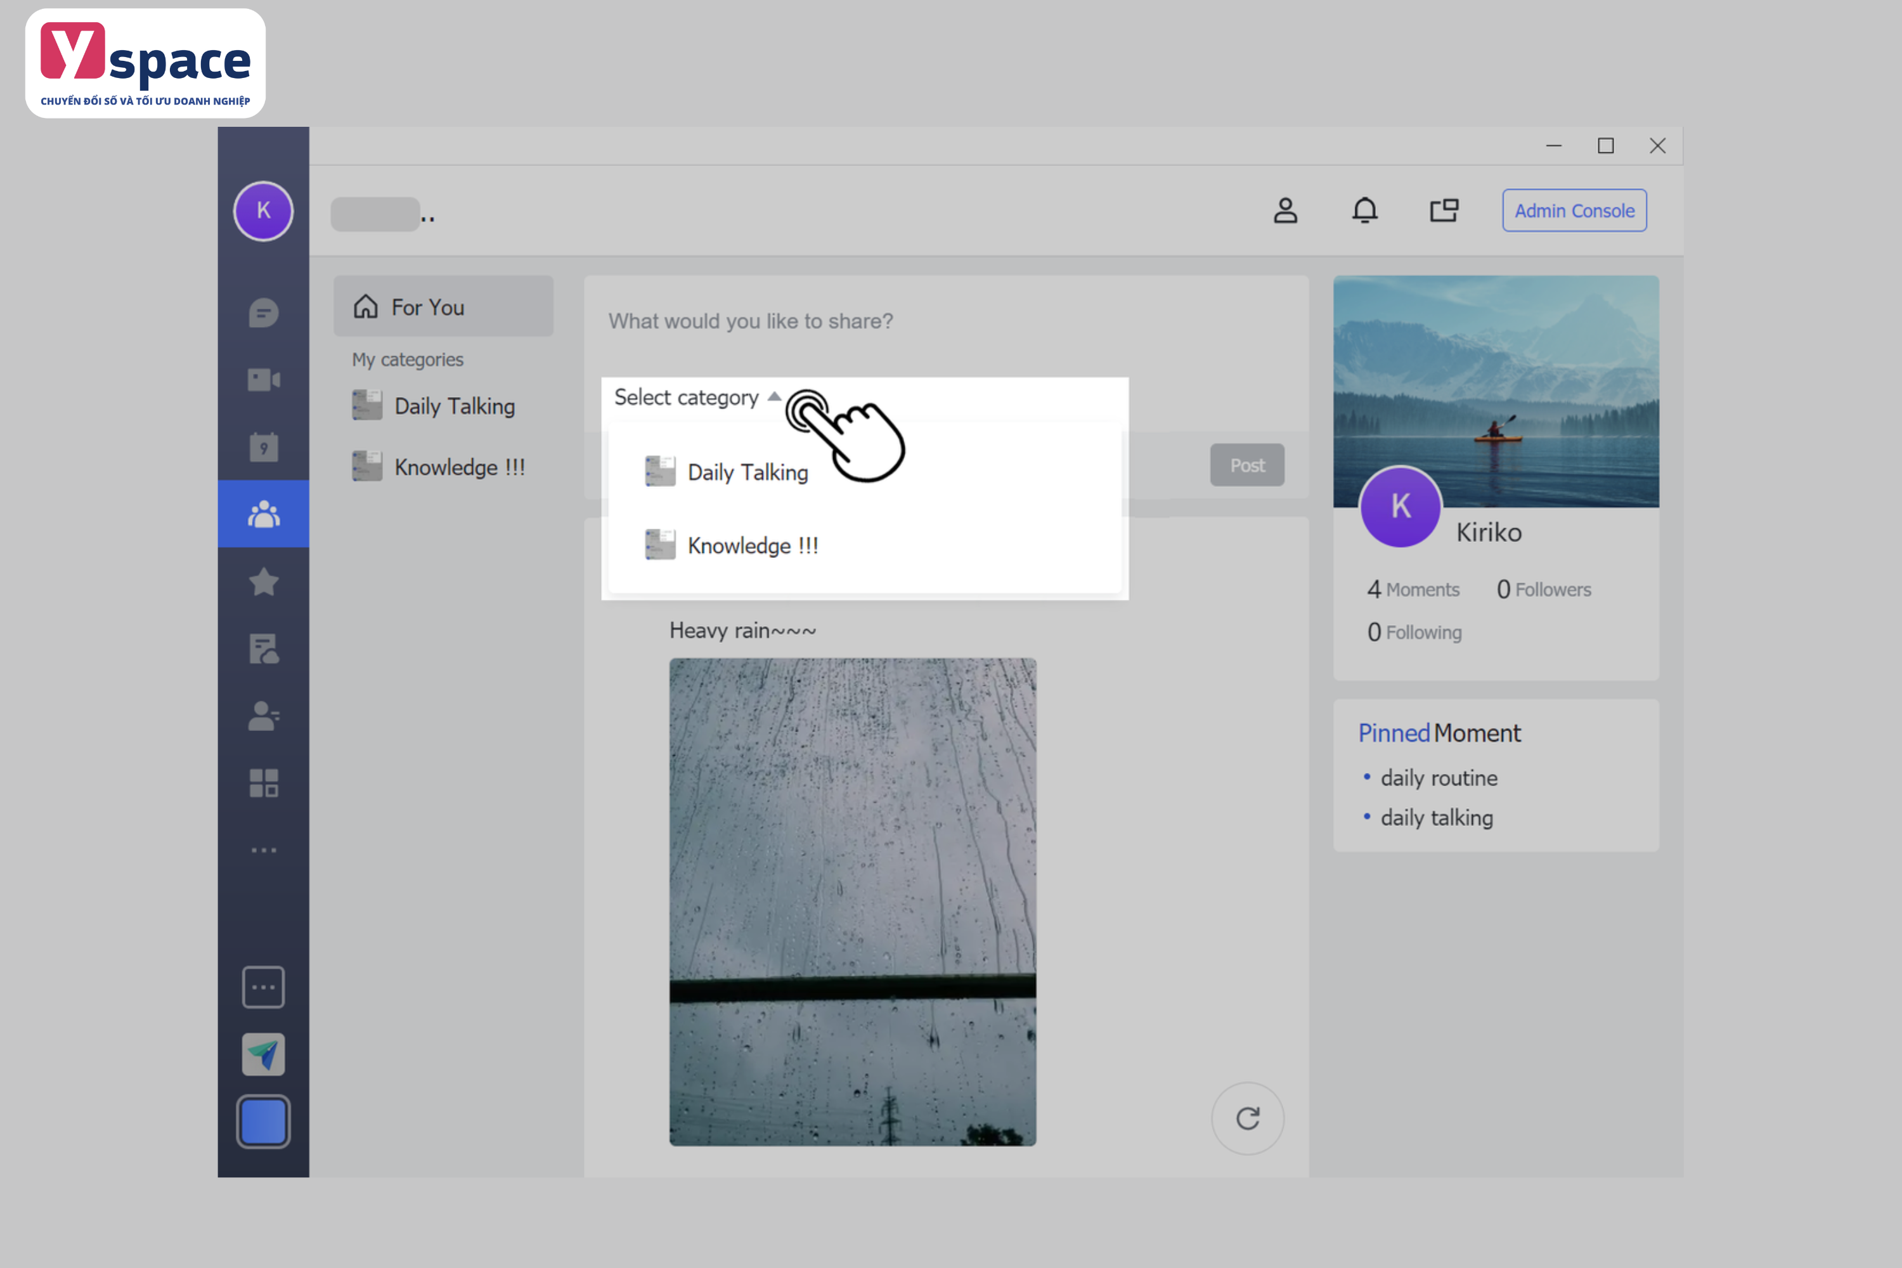Open pinned moment daily talking
Viewport: 1902px width, 1268px height.
click(x=1437, y=818)
